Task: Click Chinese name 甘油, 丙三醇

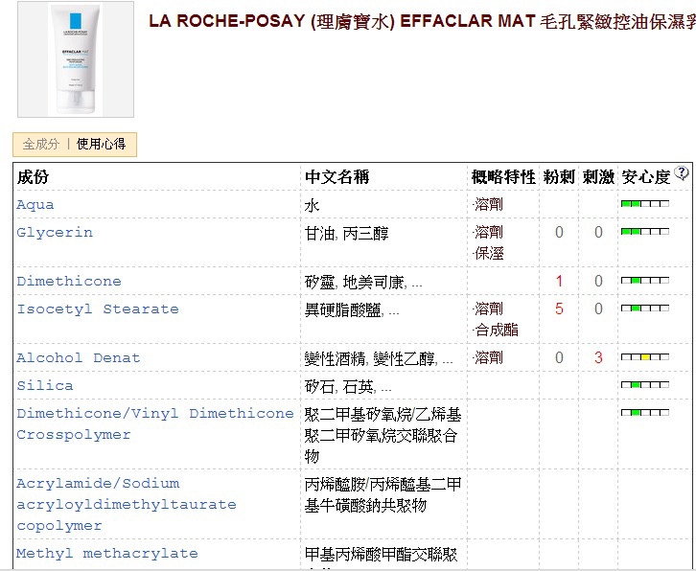Action: 347,233
